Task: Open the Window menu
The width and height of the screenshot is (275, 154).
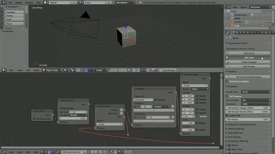Action: (x=29, y=3)
